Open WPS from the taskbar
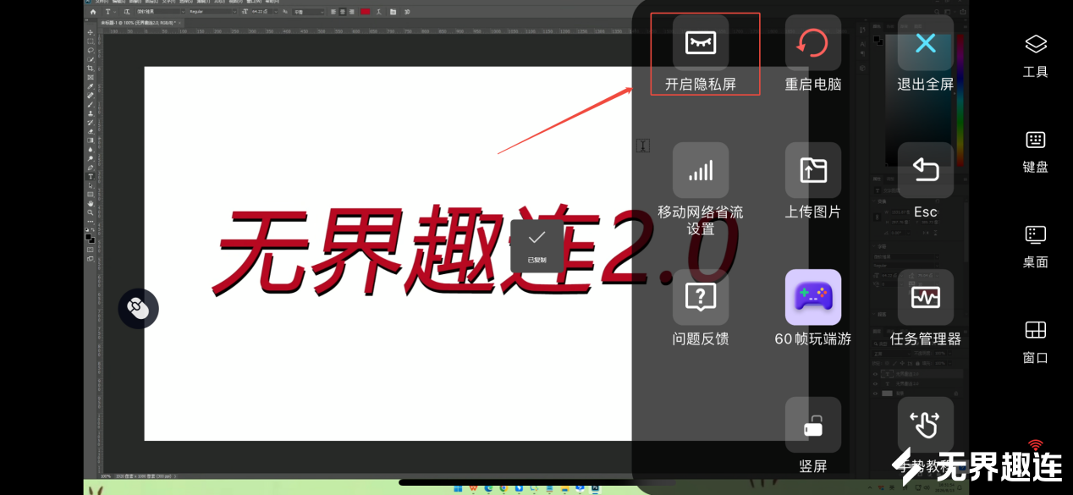Screen dimensions: 1073x495 click(x=474, y=488)
